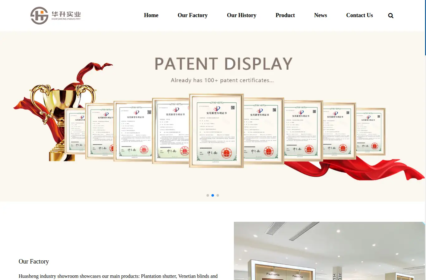
Task: Click the page vertical scrollbar
Action: [425, 28]
